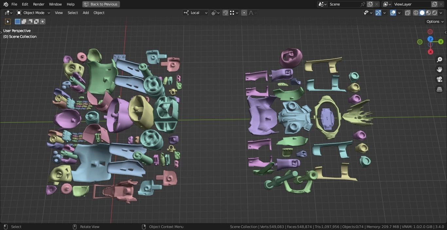This screenshot has height=230, width=447.
Task: Delete the current scene
Action: tap(377, 4)
